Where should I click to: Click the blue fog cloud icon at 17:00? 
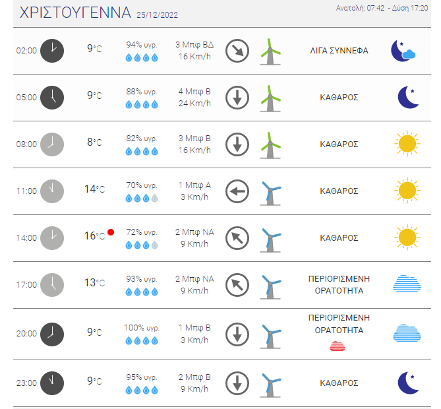pyautogui.click(x=407, y=284)
